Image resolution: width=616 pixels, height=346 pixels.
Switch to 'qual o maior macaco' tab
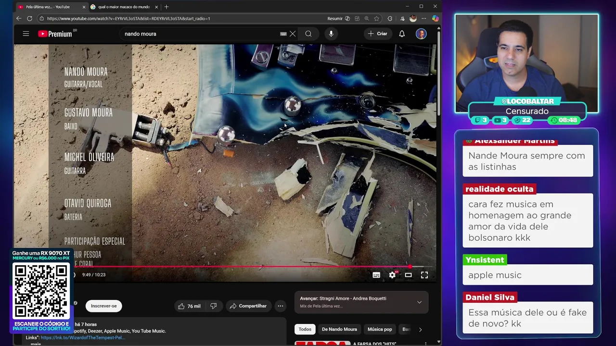coord(124,7)
